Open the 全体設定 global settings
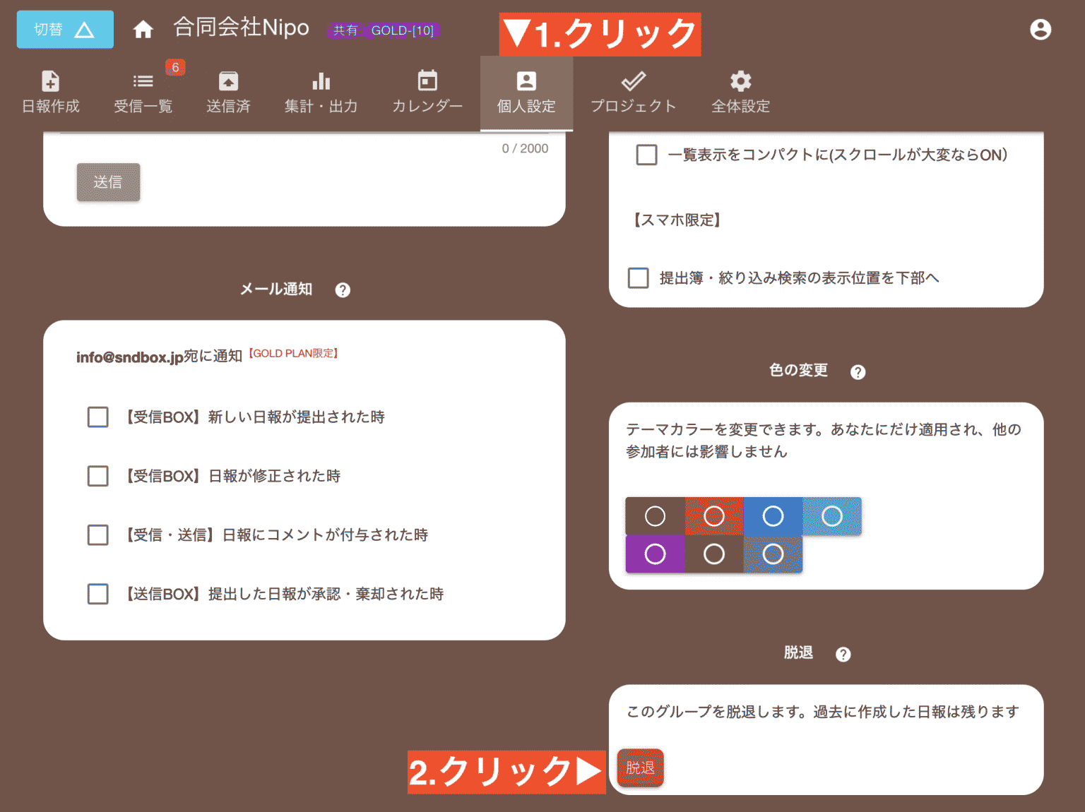Screen dimensions: 1085x812 coord(740,92)
